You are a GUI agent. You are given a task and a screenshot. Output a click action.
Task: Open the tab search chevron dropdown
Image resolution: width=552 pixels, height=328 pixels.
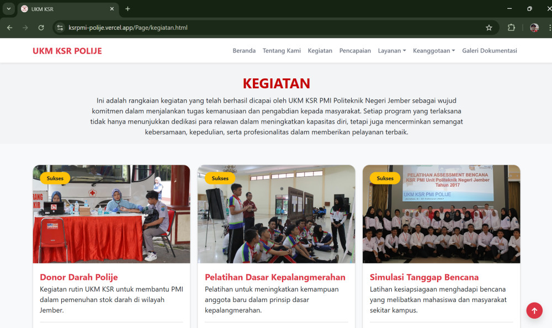point(8,9)
